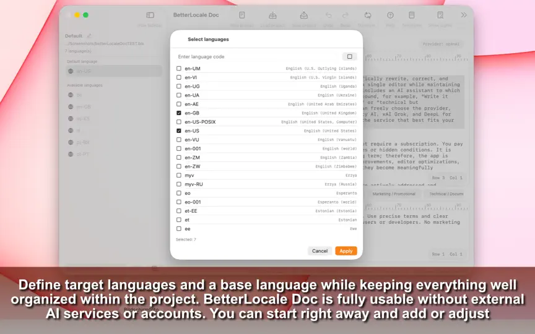Image resolution: width=535 pixels, height=334 pixels.
Task: Open Templates from the toolbar
Action: pyautogui.click(x=412, y=15)
